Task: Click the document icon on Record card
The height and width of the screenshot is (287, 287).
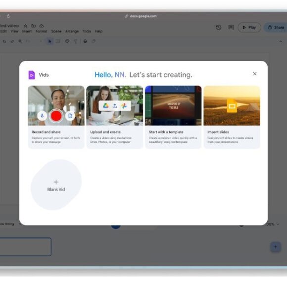Action: pyautogui.click(x=70, y=116)
